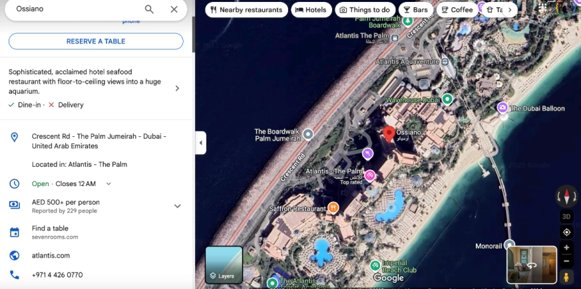Click Imperial Beach Club green marker

(375, 265)
